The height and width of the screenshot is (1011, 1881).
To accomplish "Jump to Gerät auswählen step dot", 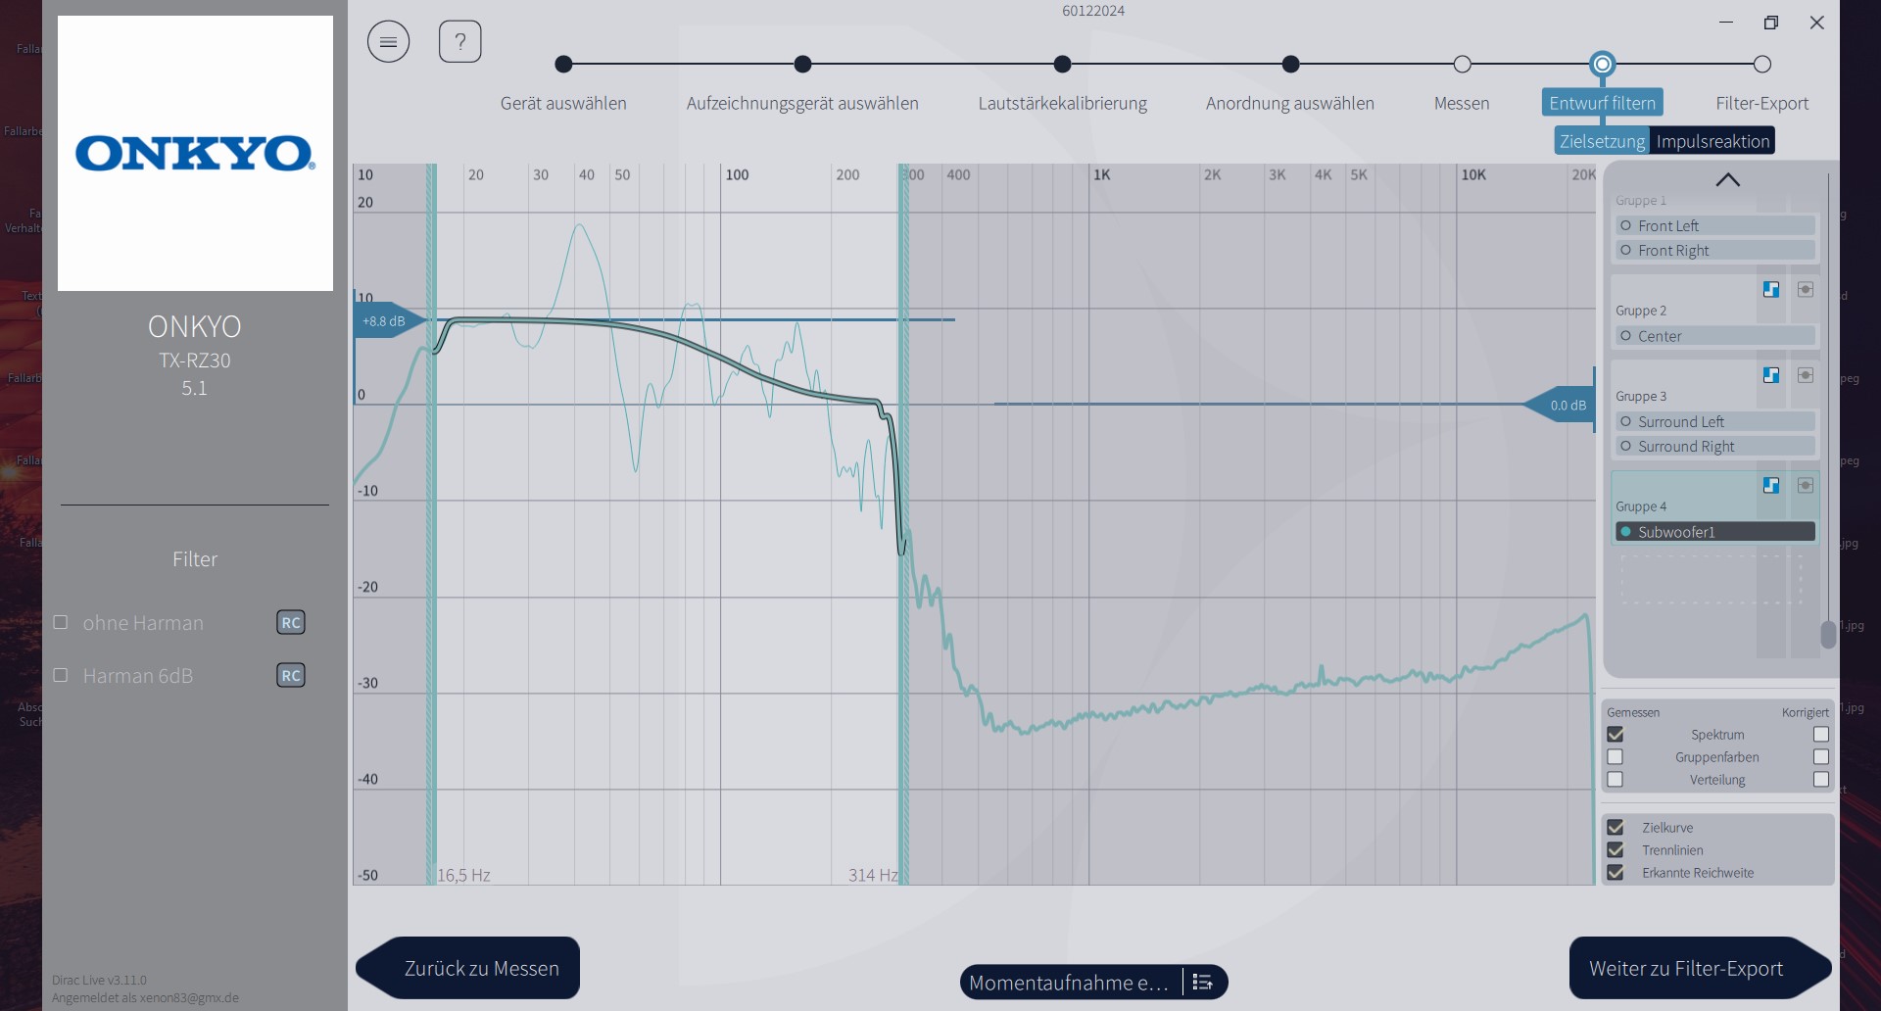I will (x=563, y=65).
